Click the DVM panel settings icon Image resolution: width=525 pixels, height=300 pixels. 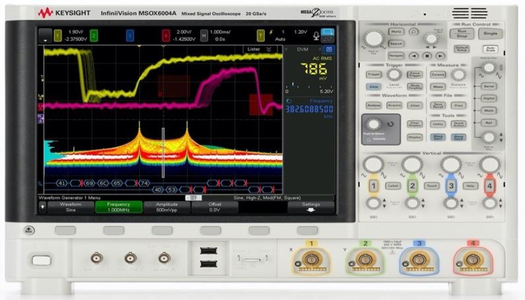(x=329, y=49)
